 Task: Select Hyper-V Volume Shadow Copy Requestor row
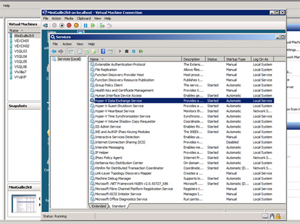coord(182,122)
